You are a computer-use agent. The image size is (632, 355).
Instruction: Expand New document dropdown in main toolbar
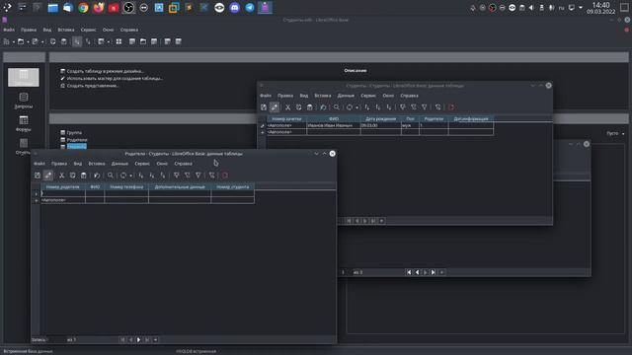click(13, 41)
